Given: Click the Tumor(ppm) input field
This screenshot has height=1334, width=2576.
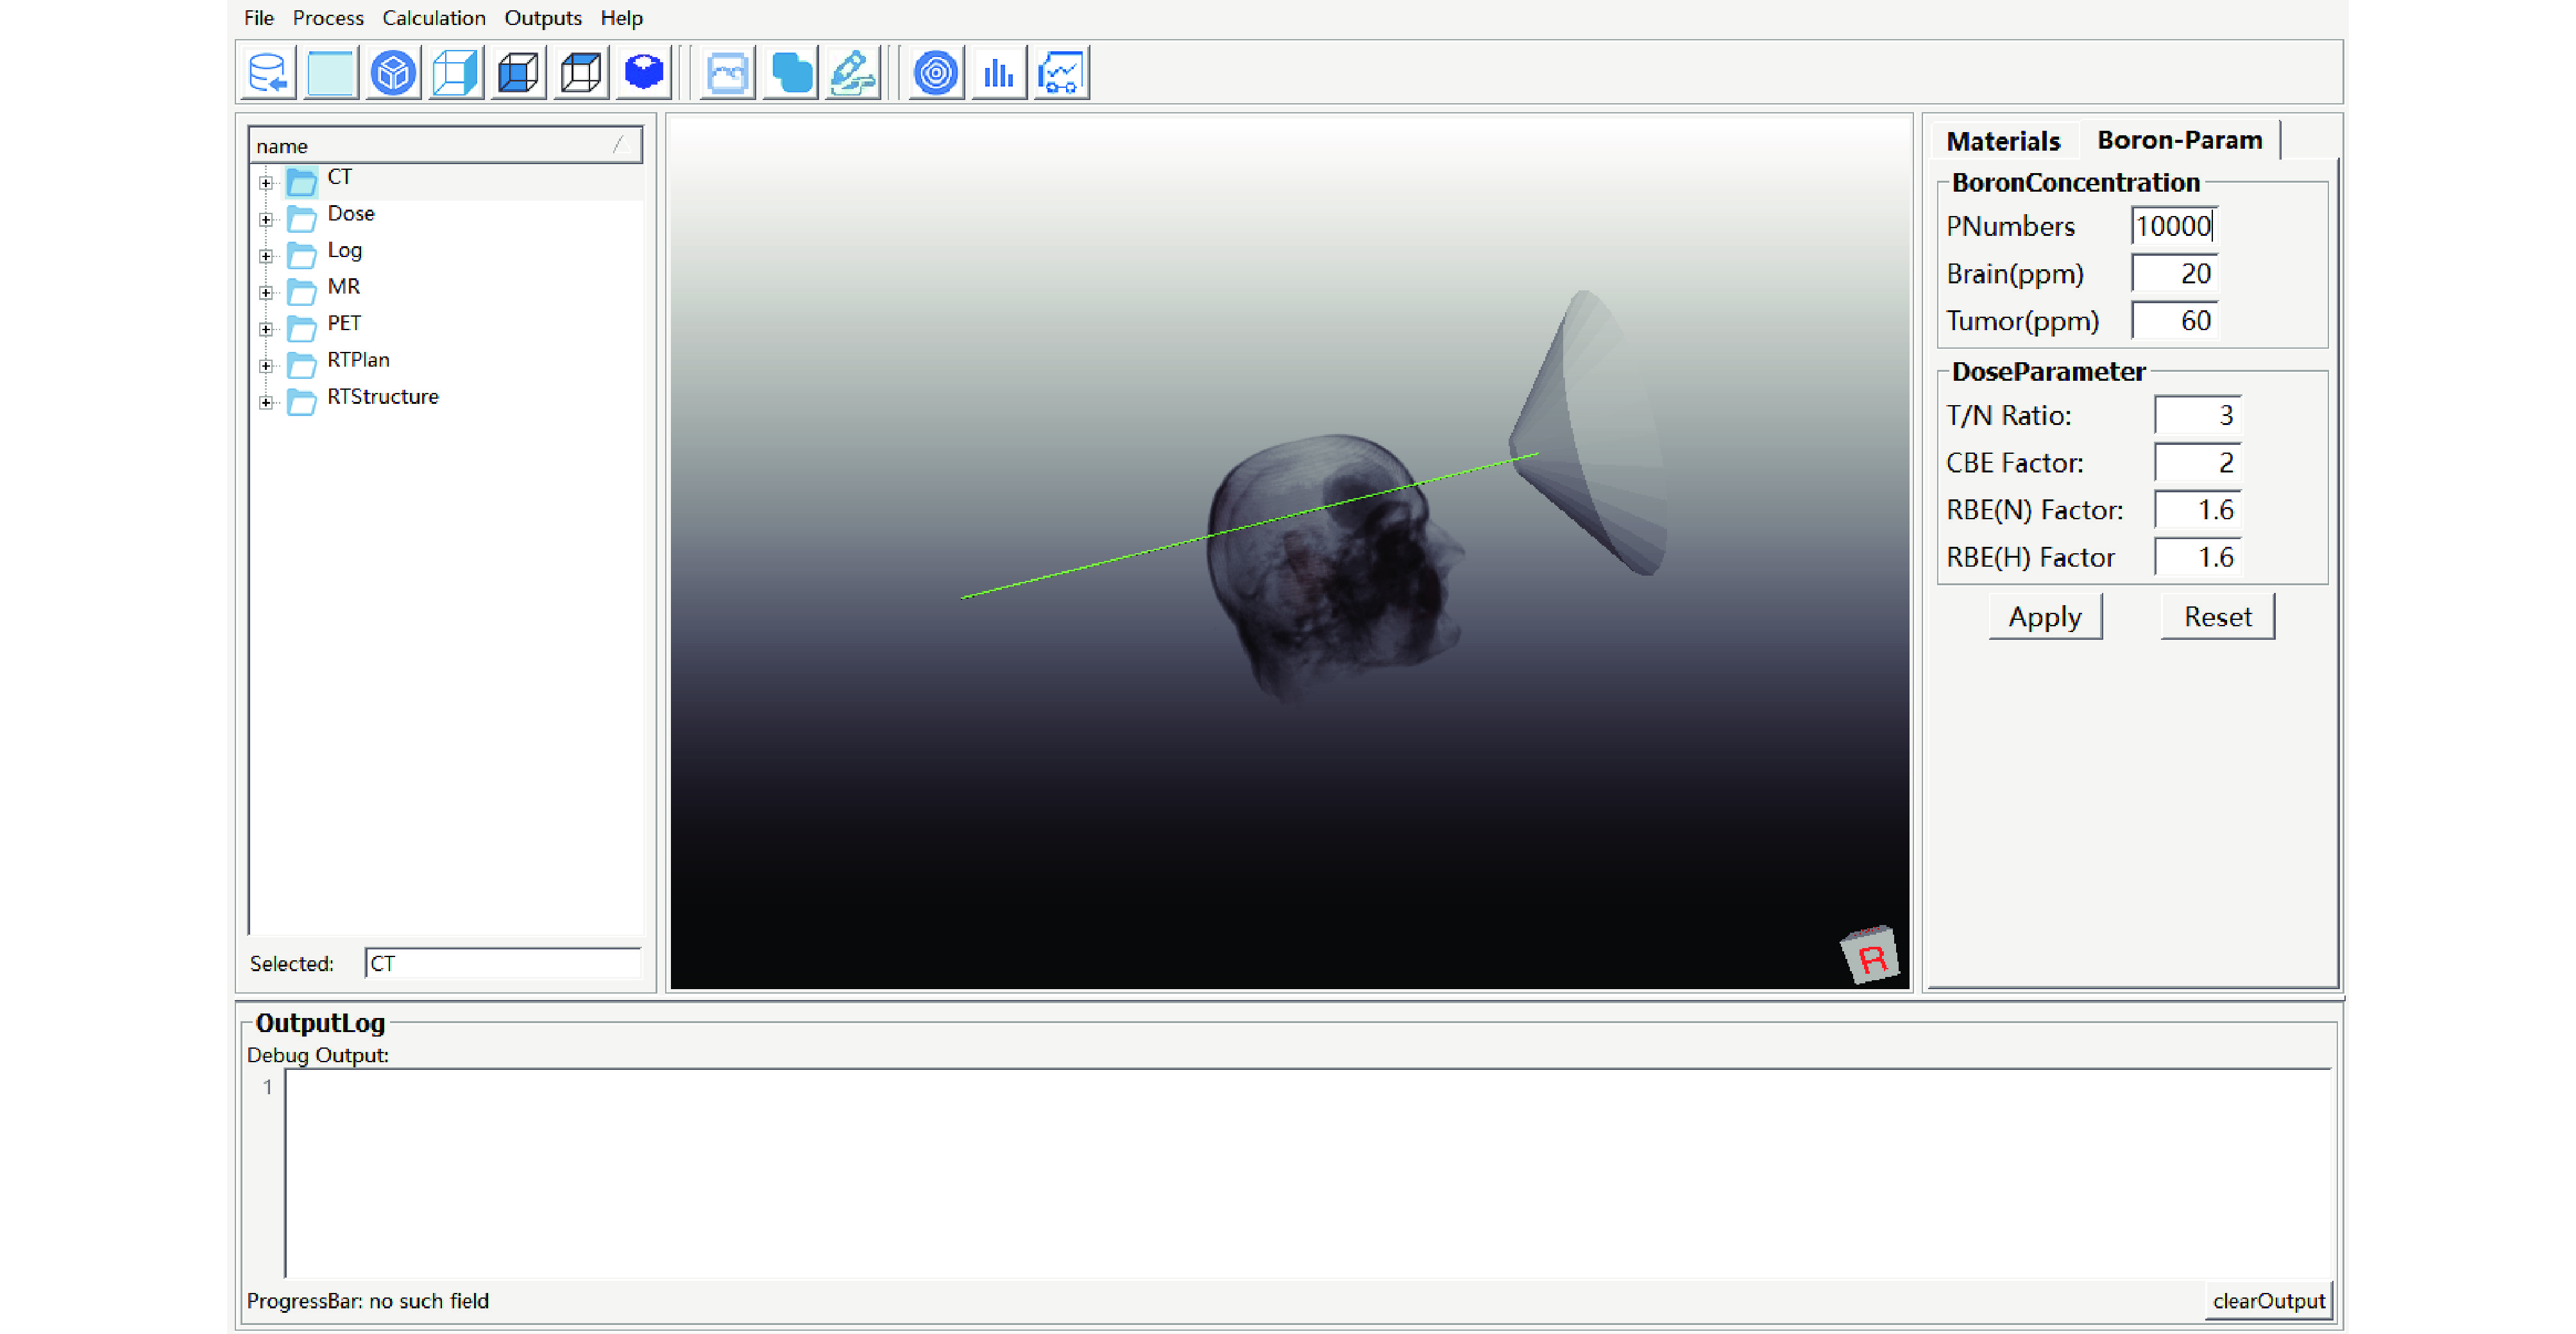Looking at the screenshot, I should pyautogui.click(x=2174, y=321).
